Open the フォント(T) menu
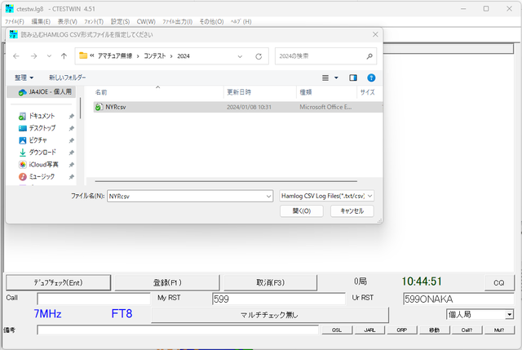 pos(94,22)
